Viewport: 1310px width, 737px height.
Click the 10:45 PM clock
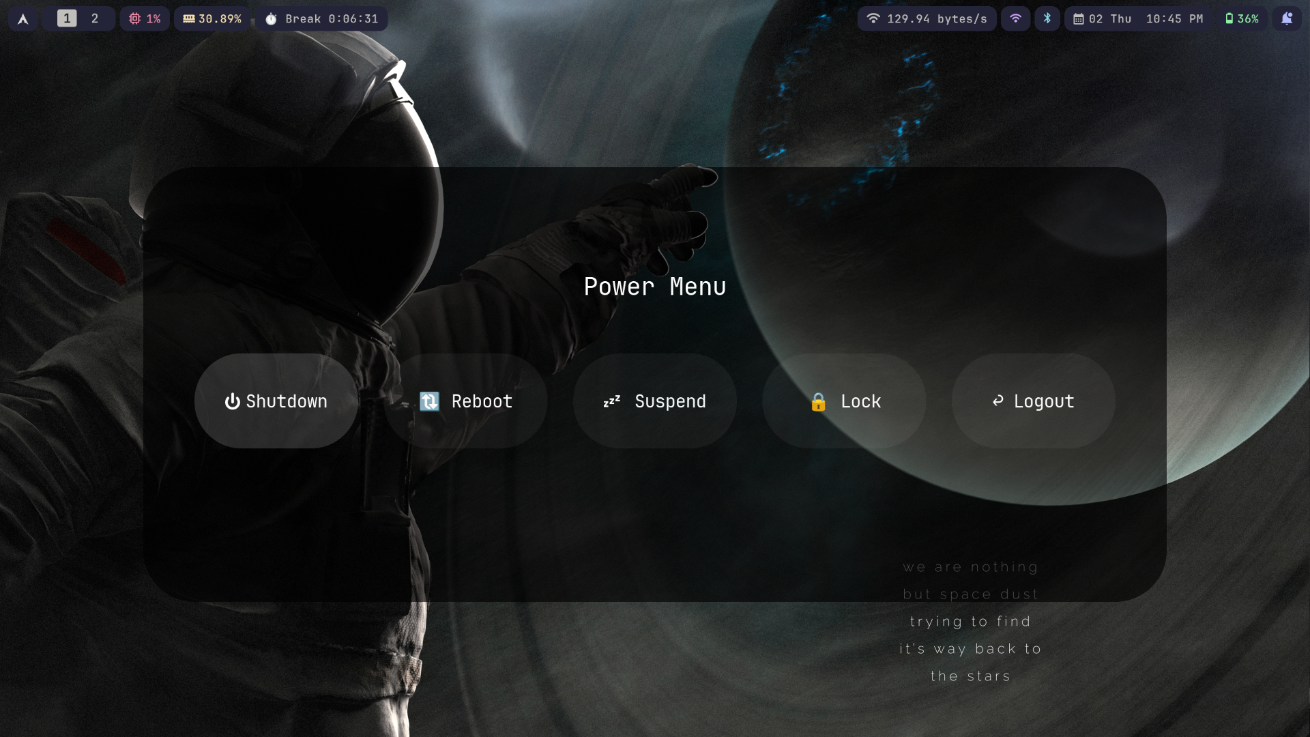pyautogui.click(x=1175, y=18)
